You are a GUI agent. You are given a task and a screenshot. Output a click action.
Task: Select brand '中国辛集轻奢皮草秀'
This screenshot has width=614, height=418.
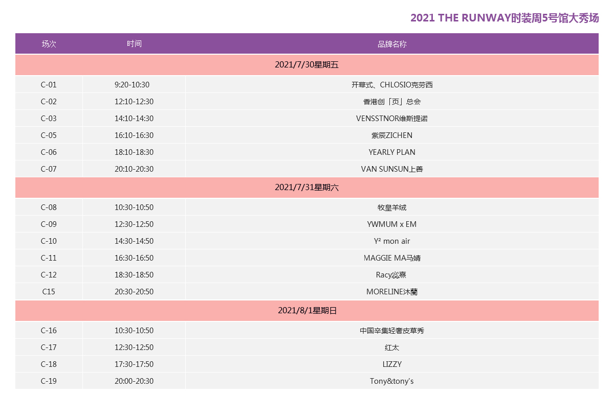[392, 331]
